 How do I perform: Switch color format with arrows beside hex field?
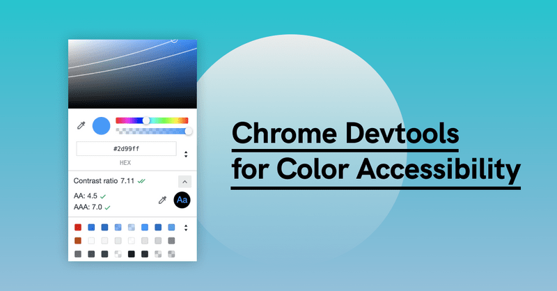[186, 155]
